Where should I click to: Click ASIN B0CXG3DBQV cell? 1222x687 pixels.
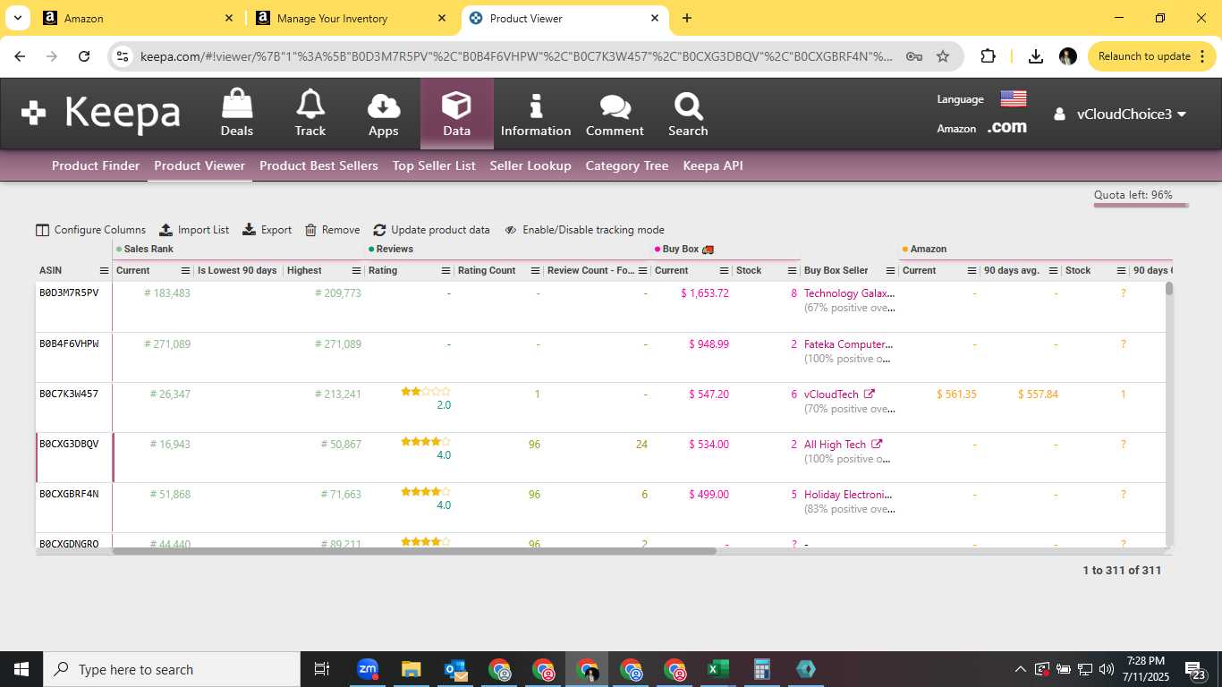pos(69,444)
